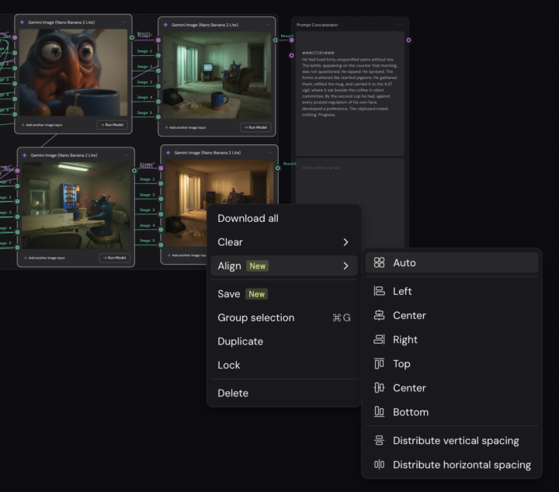Click Prompt Concatenator input port below the Result one
The image size is (559, 492).
tap(292, 56)
